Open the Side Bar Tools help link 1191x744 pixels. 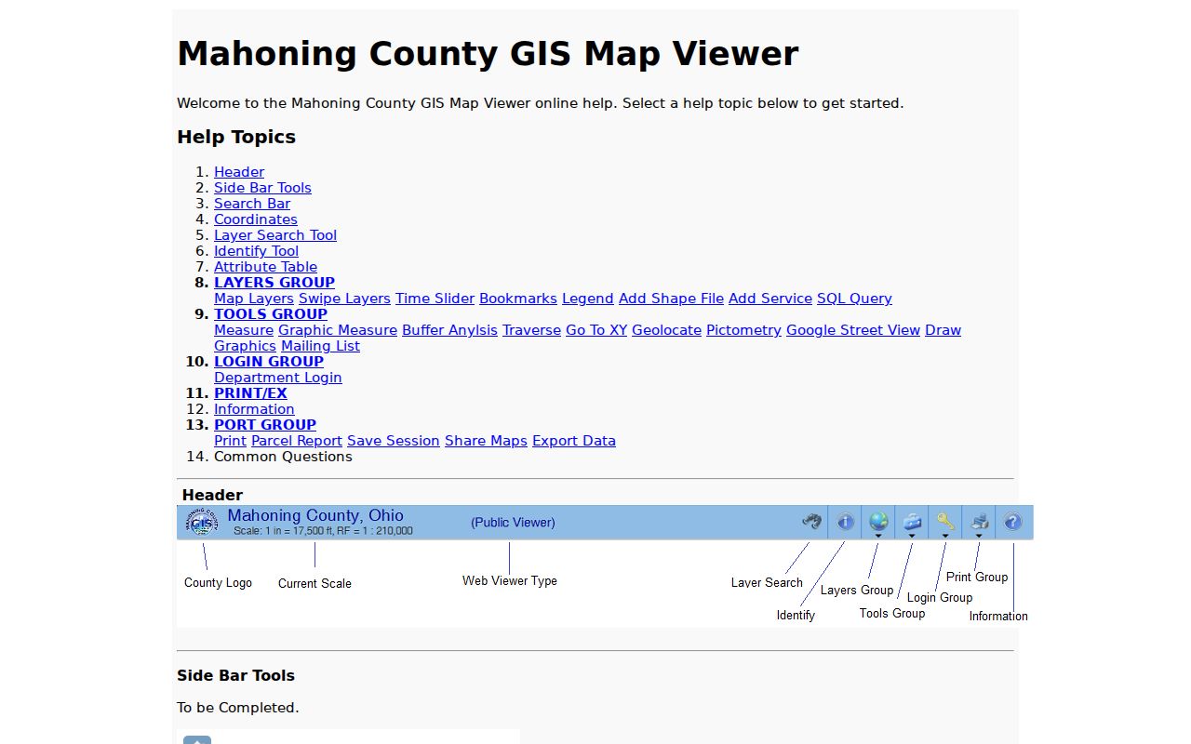[262, 188]
